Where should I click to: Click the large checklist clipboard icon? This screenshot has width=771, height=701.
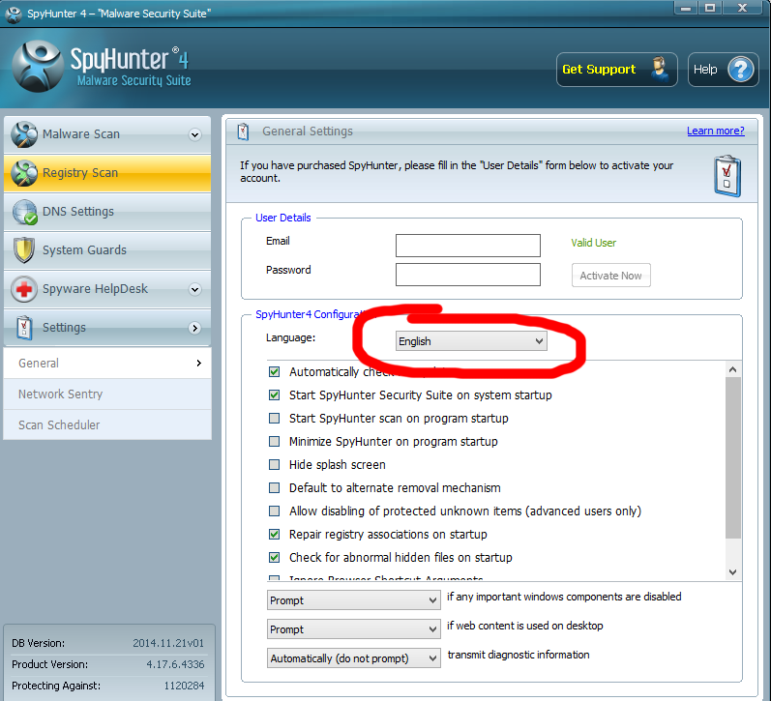(x=727, y=177)
